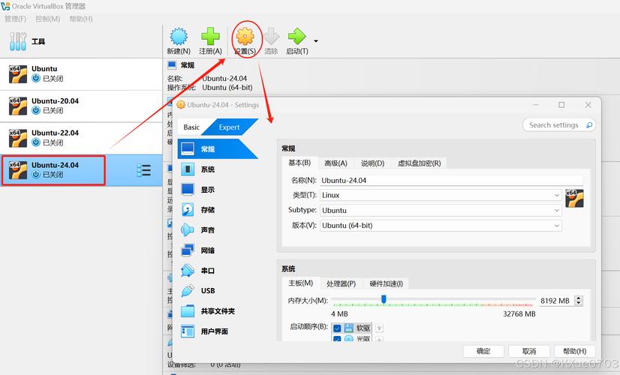
Task: Select the 说明(D) tab
Action: point(372,163)
